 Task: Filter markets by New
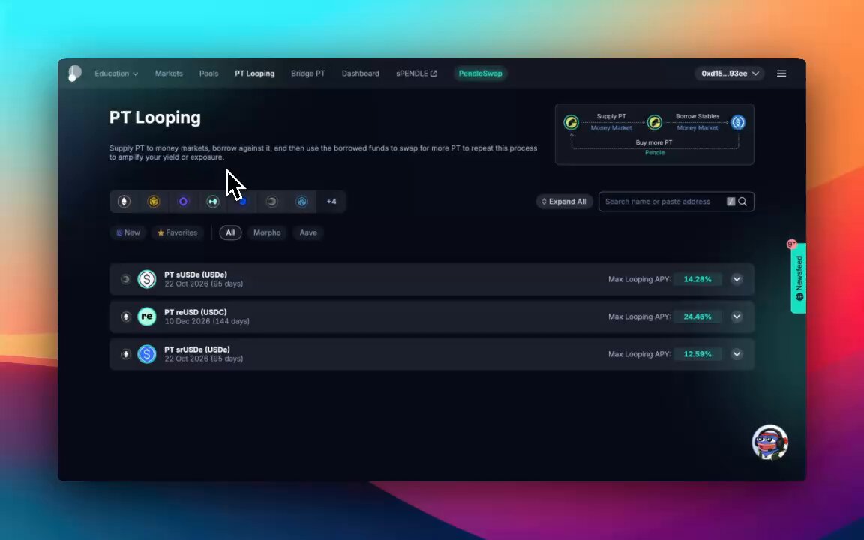[127, 232]
